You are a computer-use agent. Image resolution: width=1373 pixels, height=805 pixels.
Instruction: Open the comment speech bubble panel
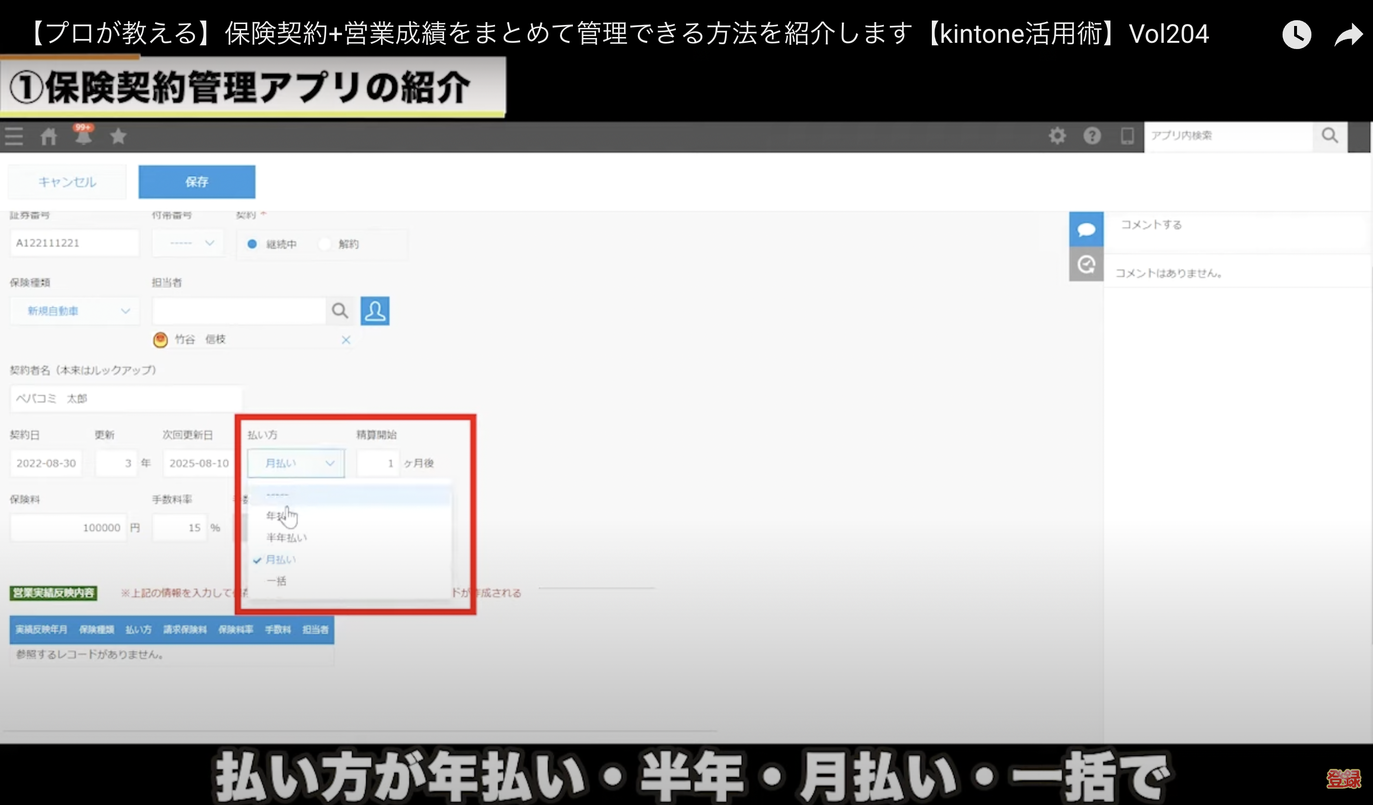[1086, 229]
